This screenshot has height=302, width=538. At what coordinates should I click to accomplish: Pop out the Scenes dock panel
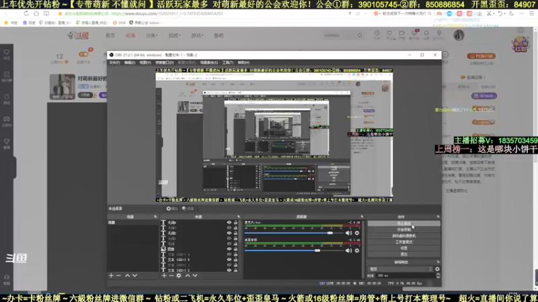[155, 217]
